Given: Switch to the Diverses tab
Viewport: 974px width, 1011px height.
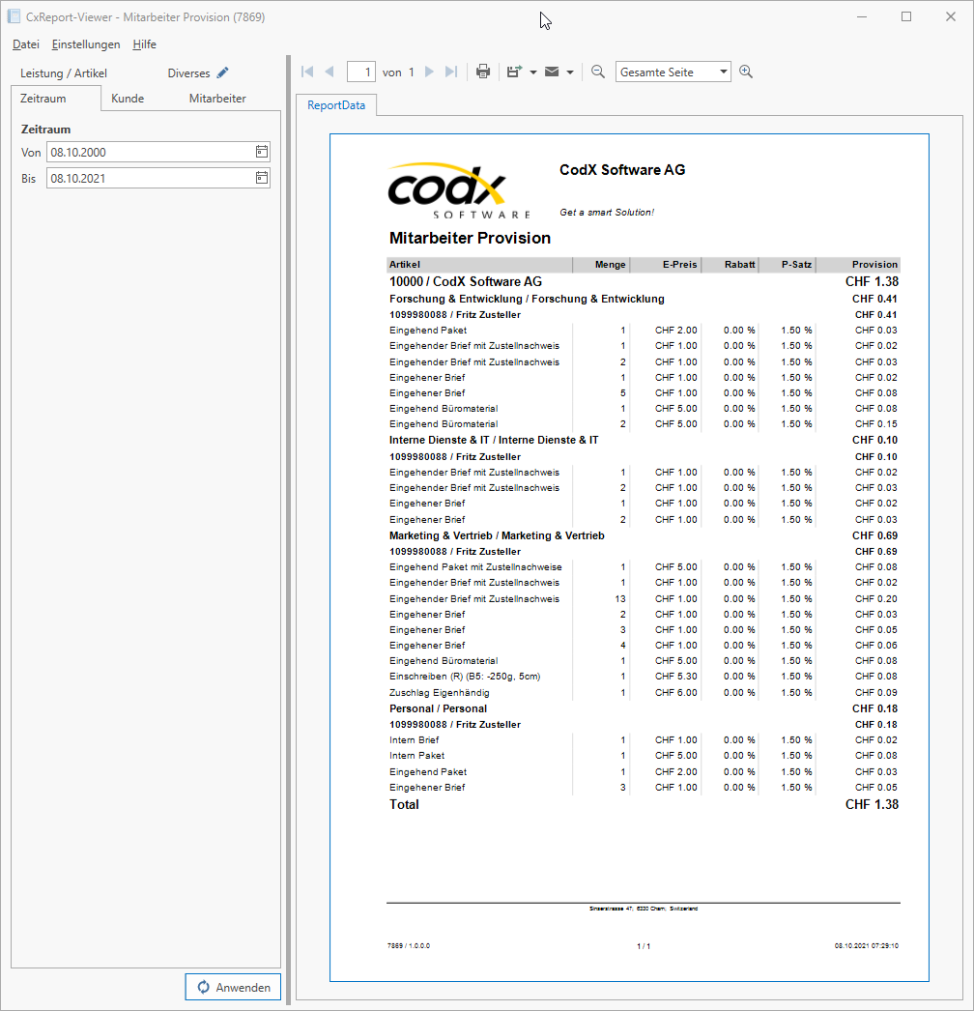Looking at the screenshot, I should tap(188, 72).
